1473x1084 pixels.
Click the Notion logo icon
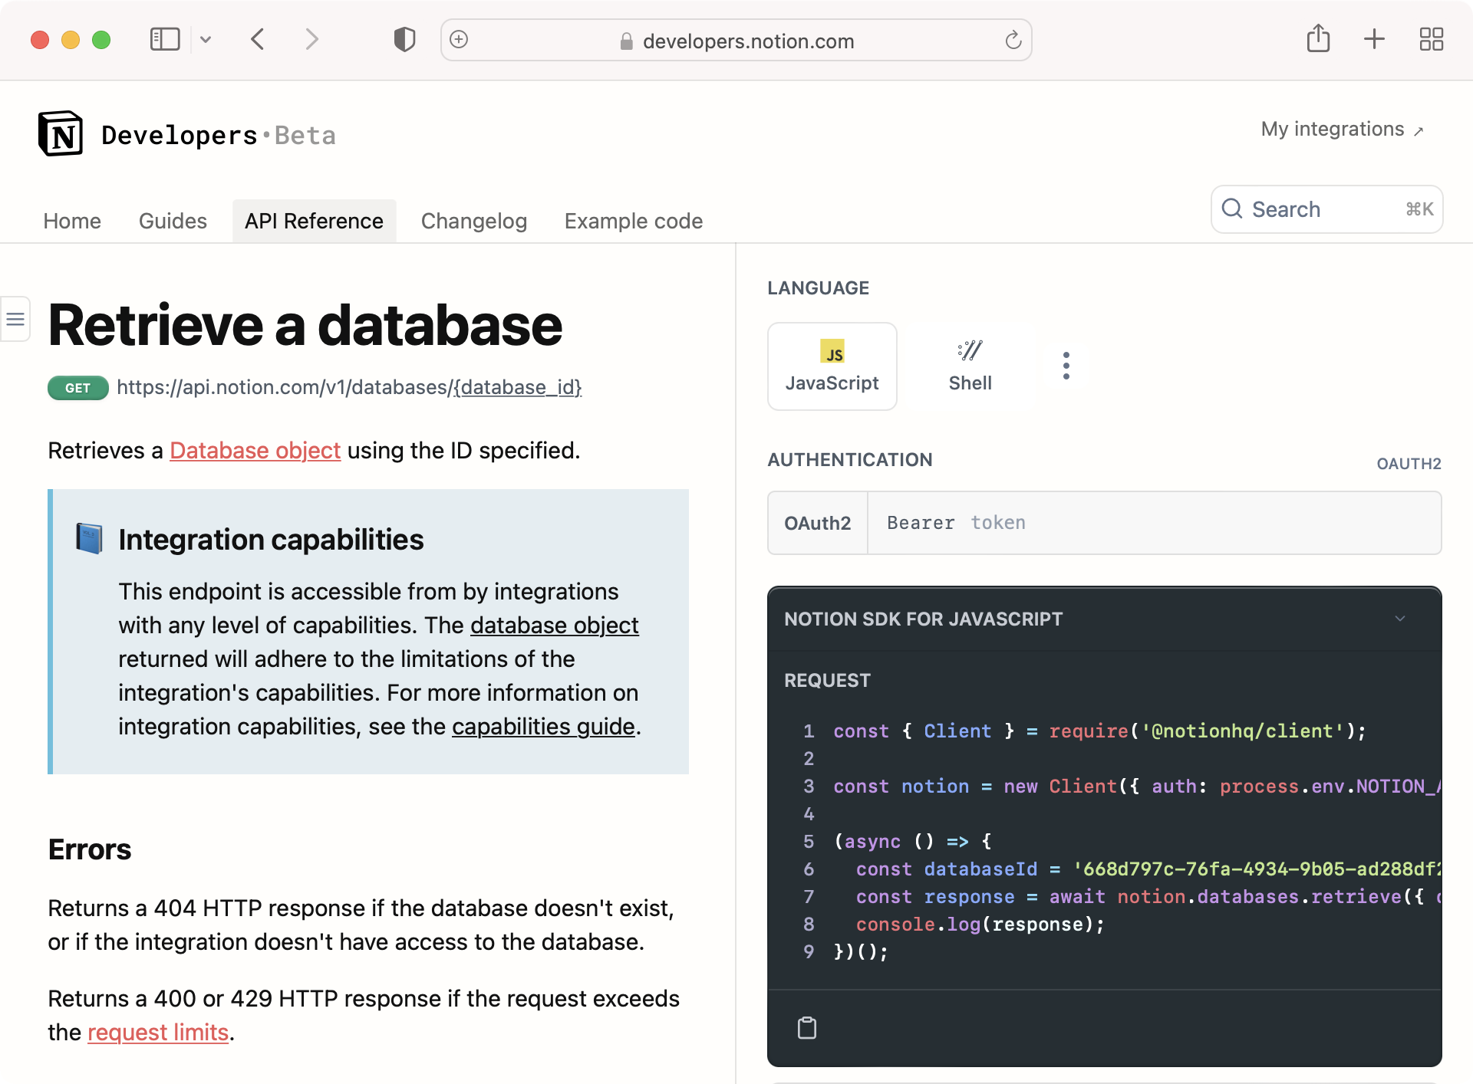(x=61, y=133)
